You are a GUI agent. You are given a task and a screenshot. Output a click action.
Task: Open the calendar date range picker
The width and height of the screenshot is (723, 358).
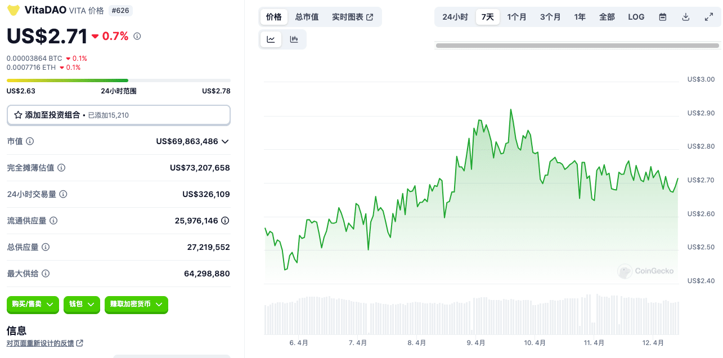coord(662,17)
